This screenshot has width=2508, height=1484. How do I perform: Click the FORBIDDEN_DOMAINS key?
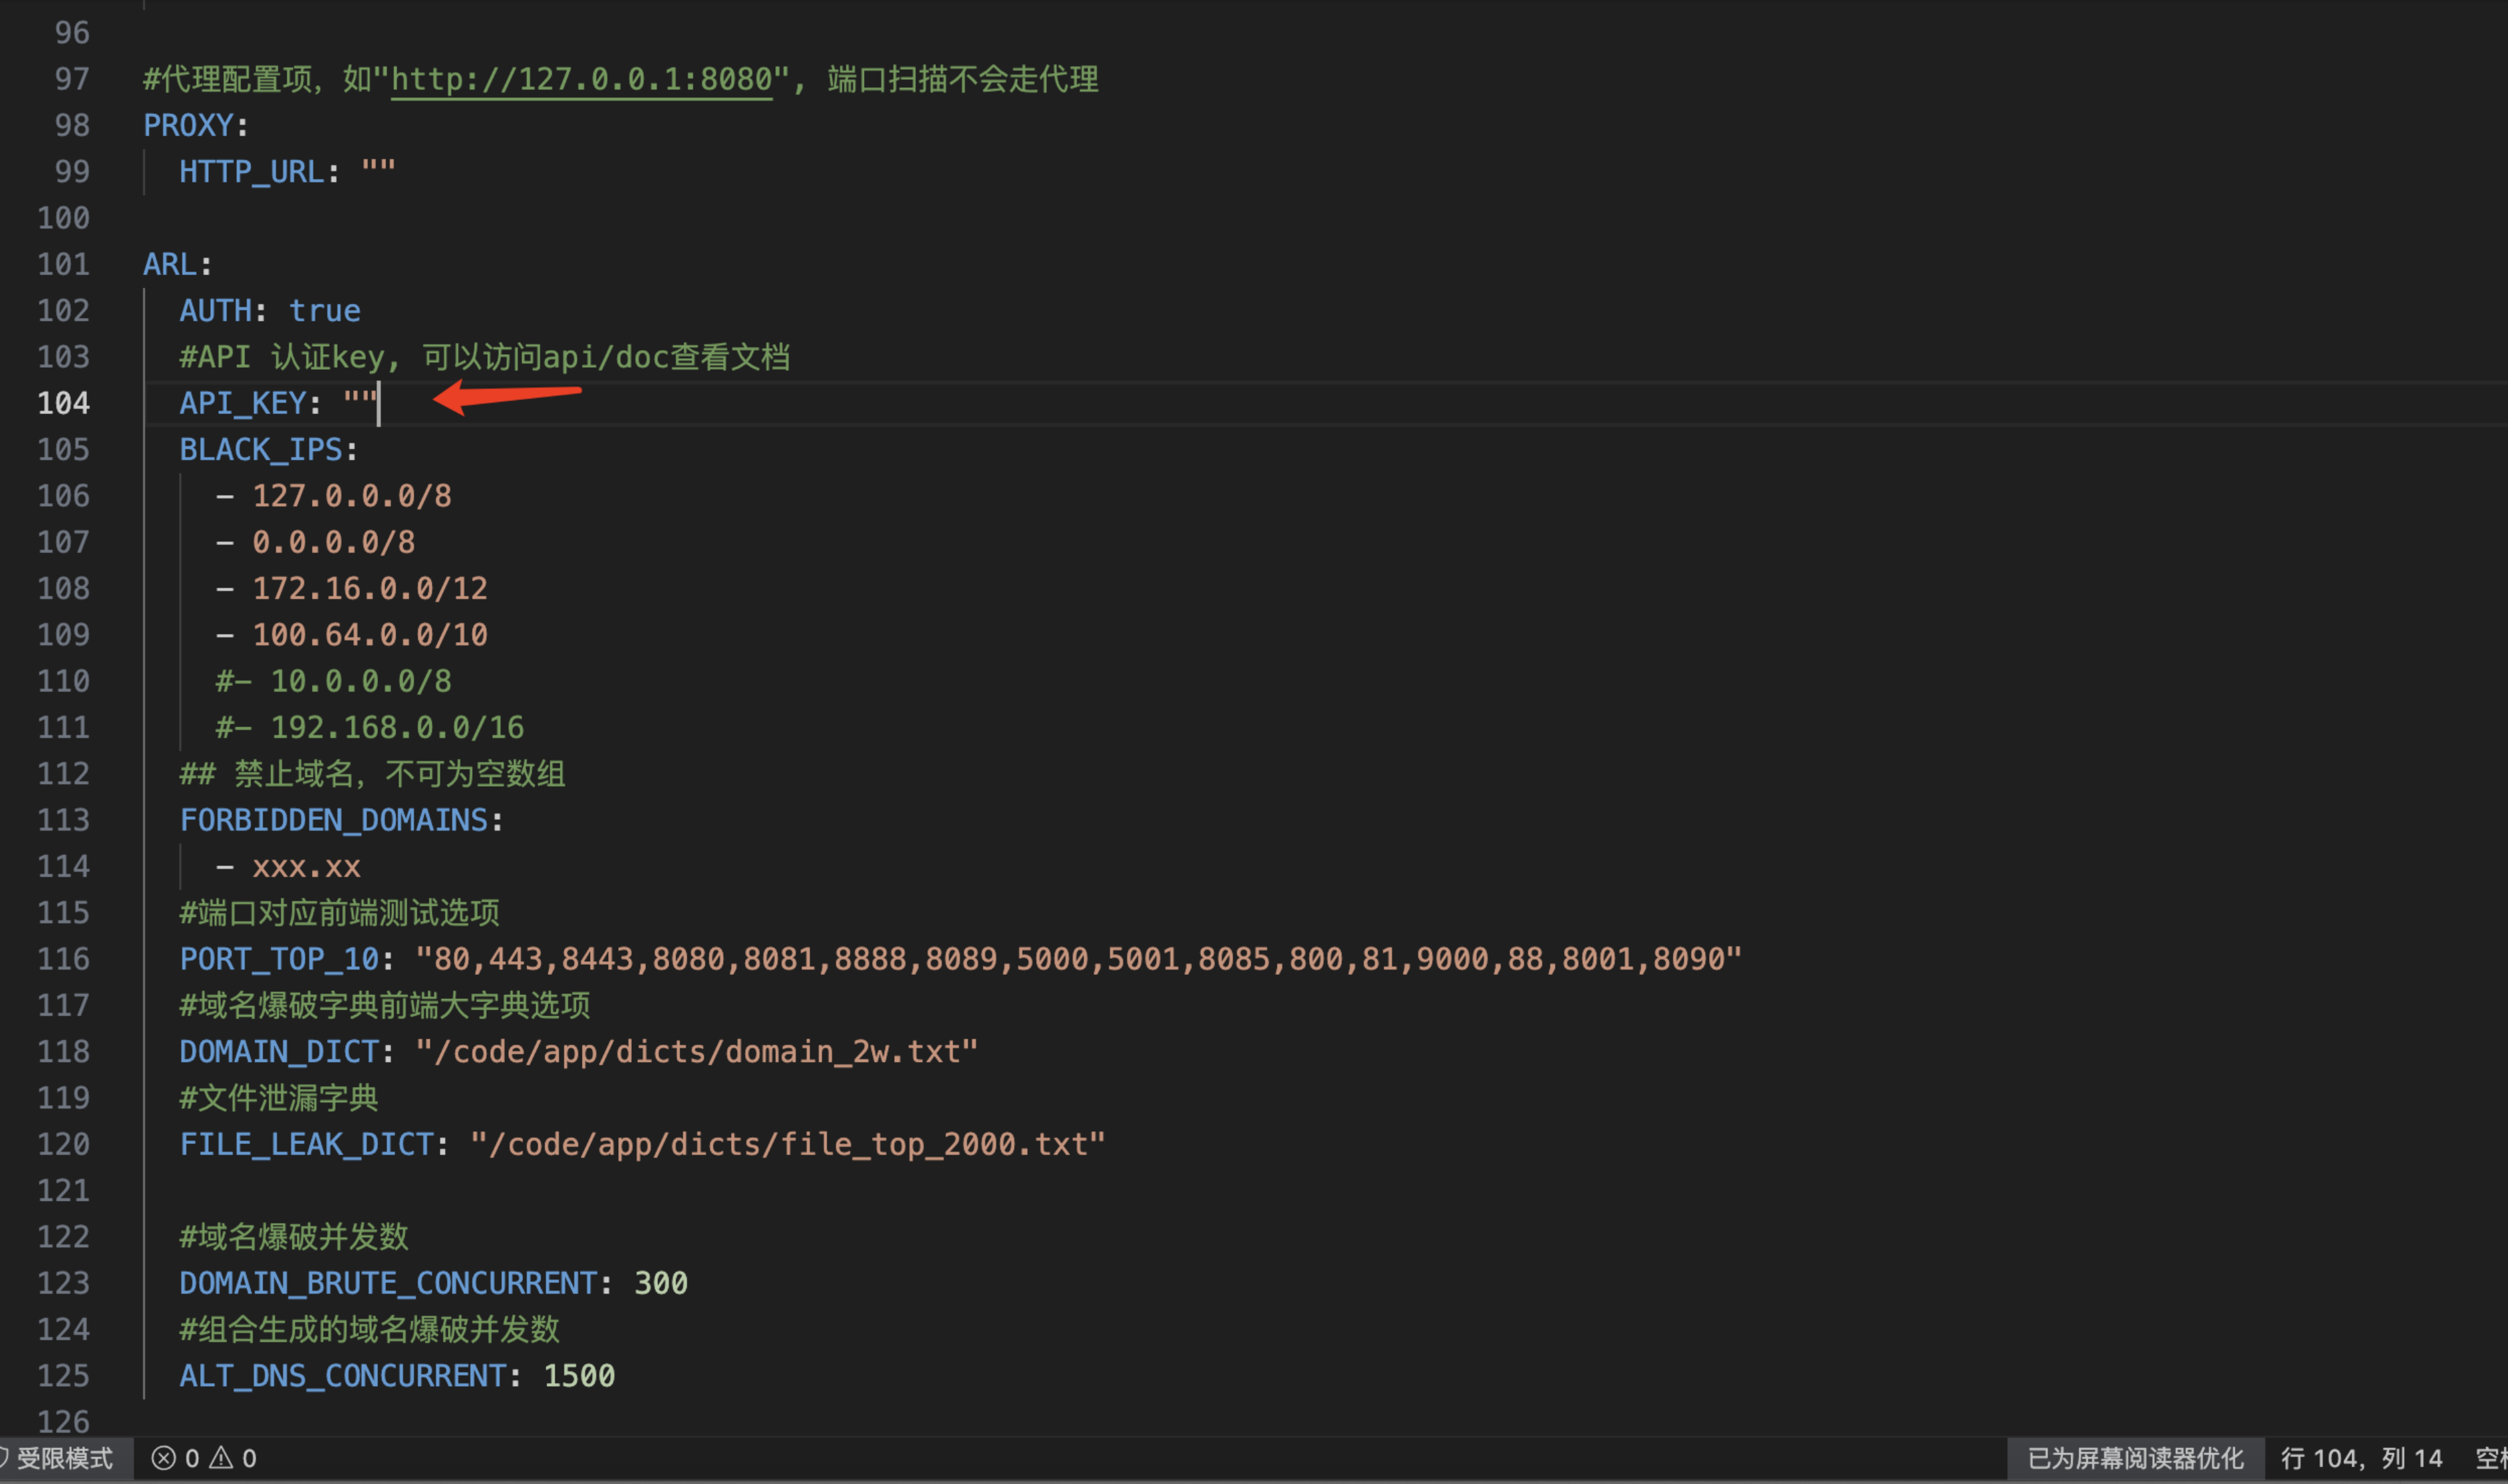333,820
